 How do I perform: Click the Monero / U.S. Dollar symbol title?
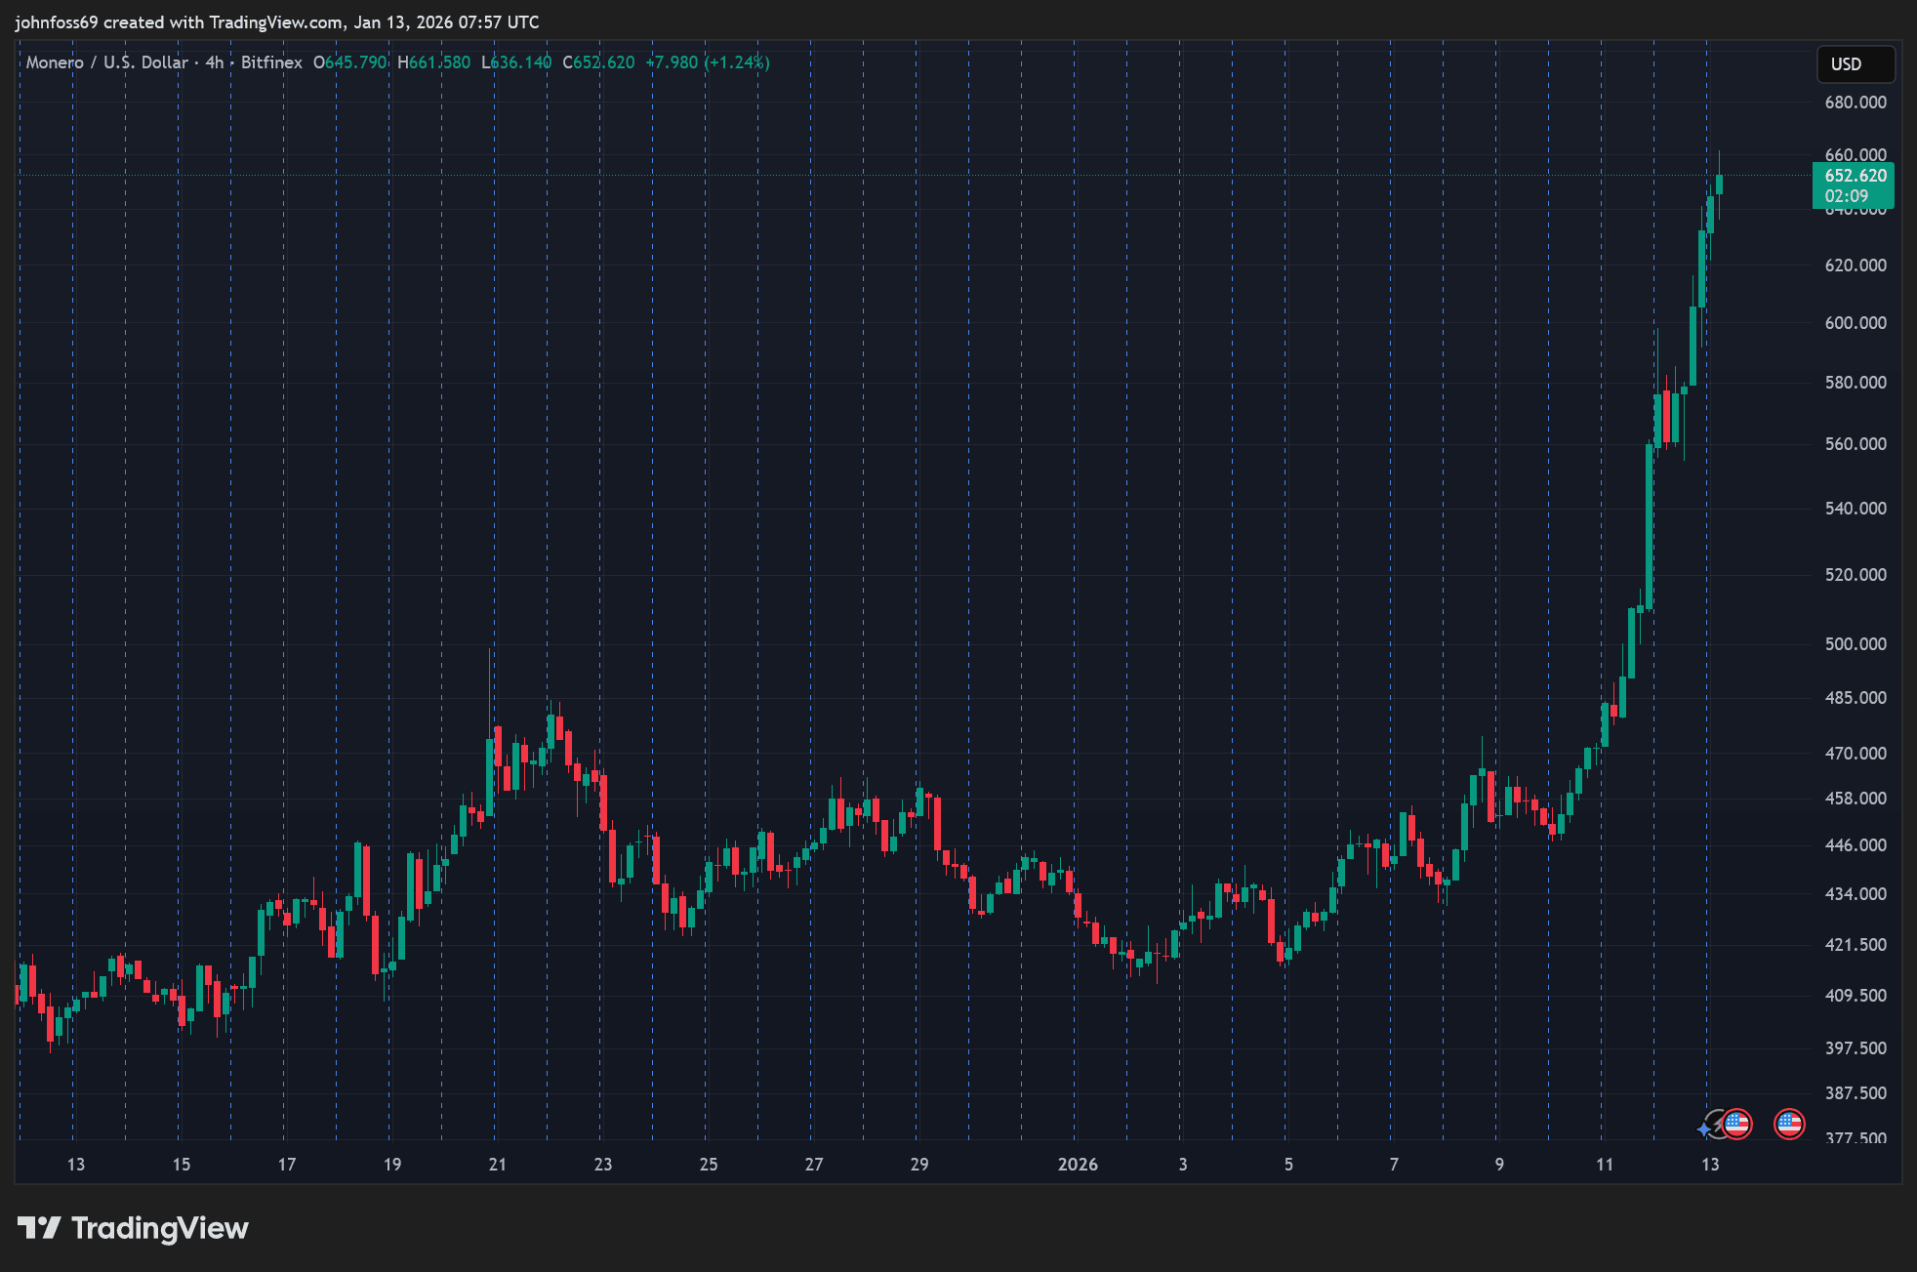106,62
